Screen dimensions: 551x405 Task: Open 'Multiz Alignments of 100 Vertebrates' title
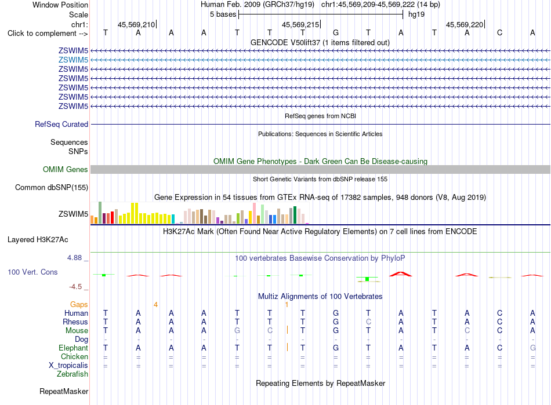(x=320, y=296)
